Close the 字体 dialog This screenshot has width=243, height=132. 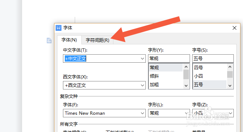point(235,28)
